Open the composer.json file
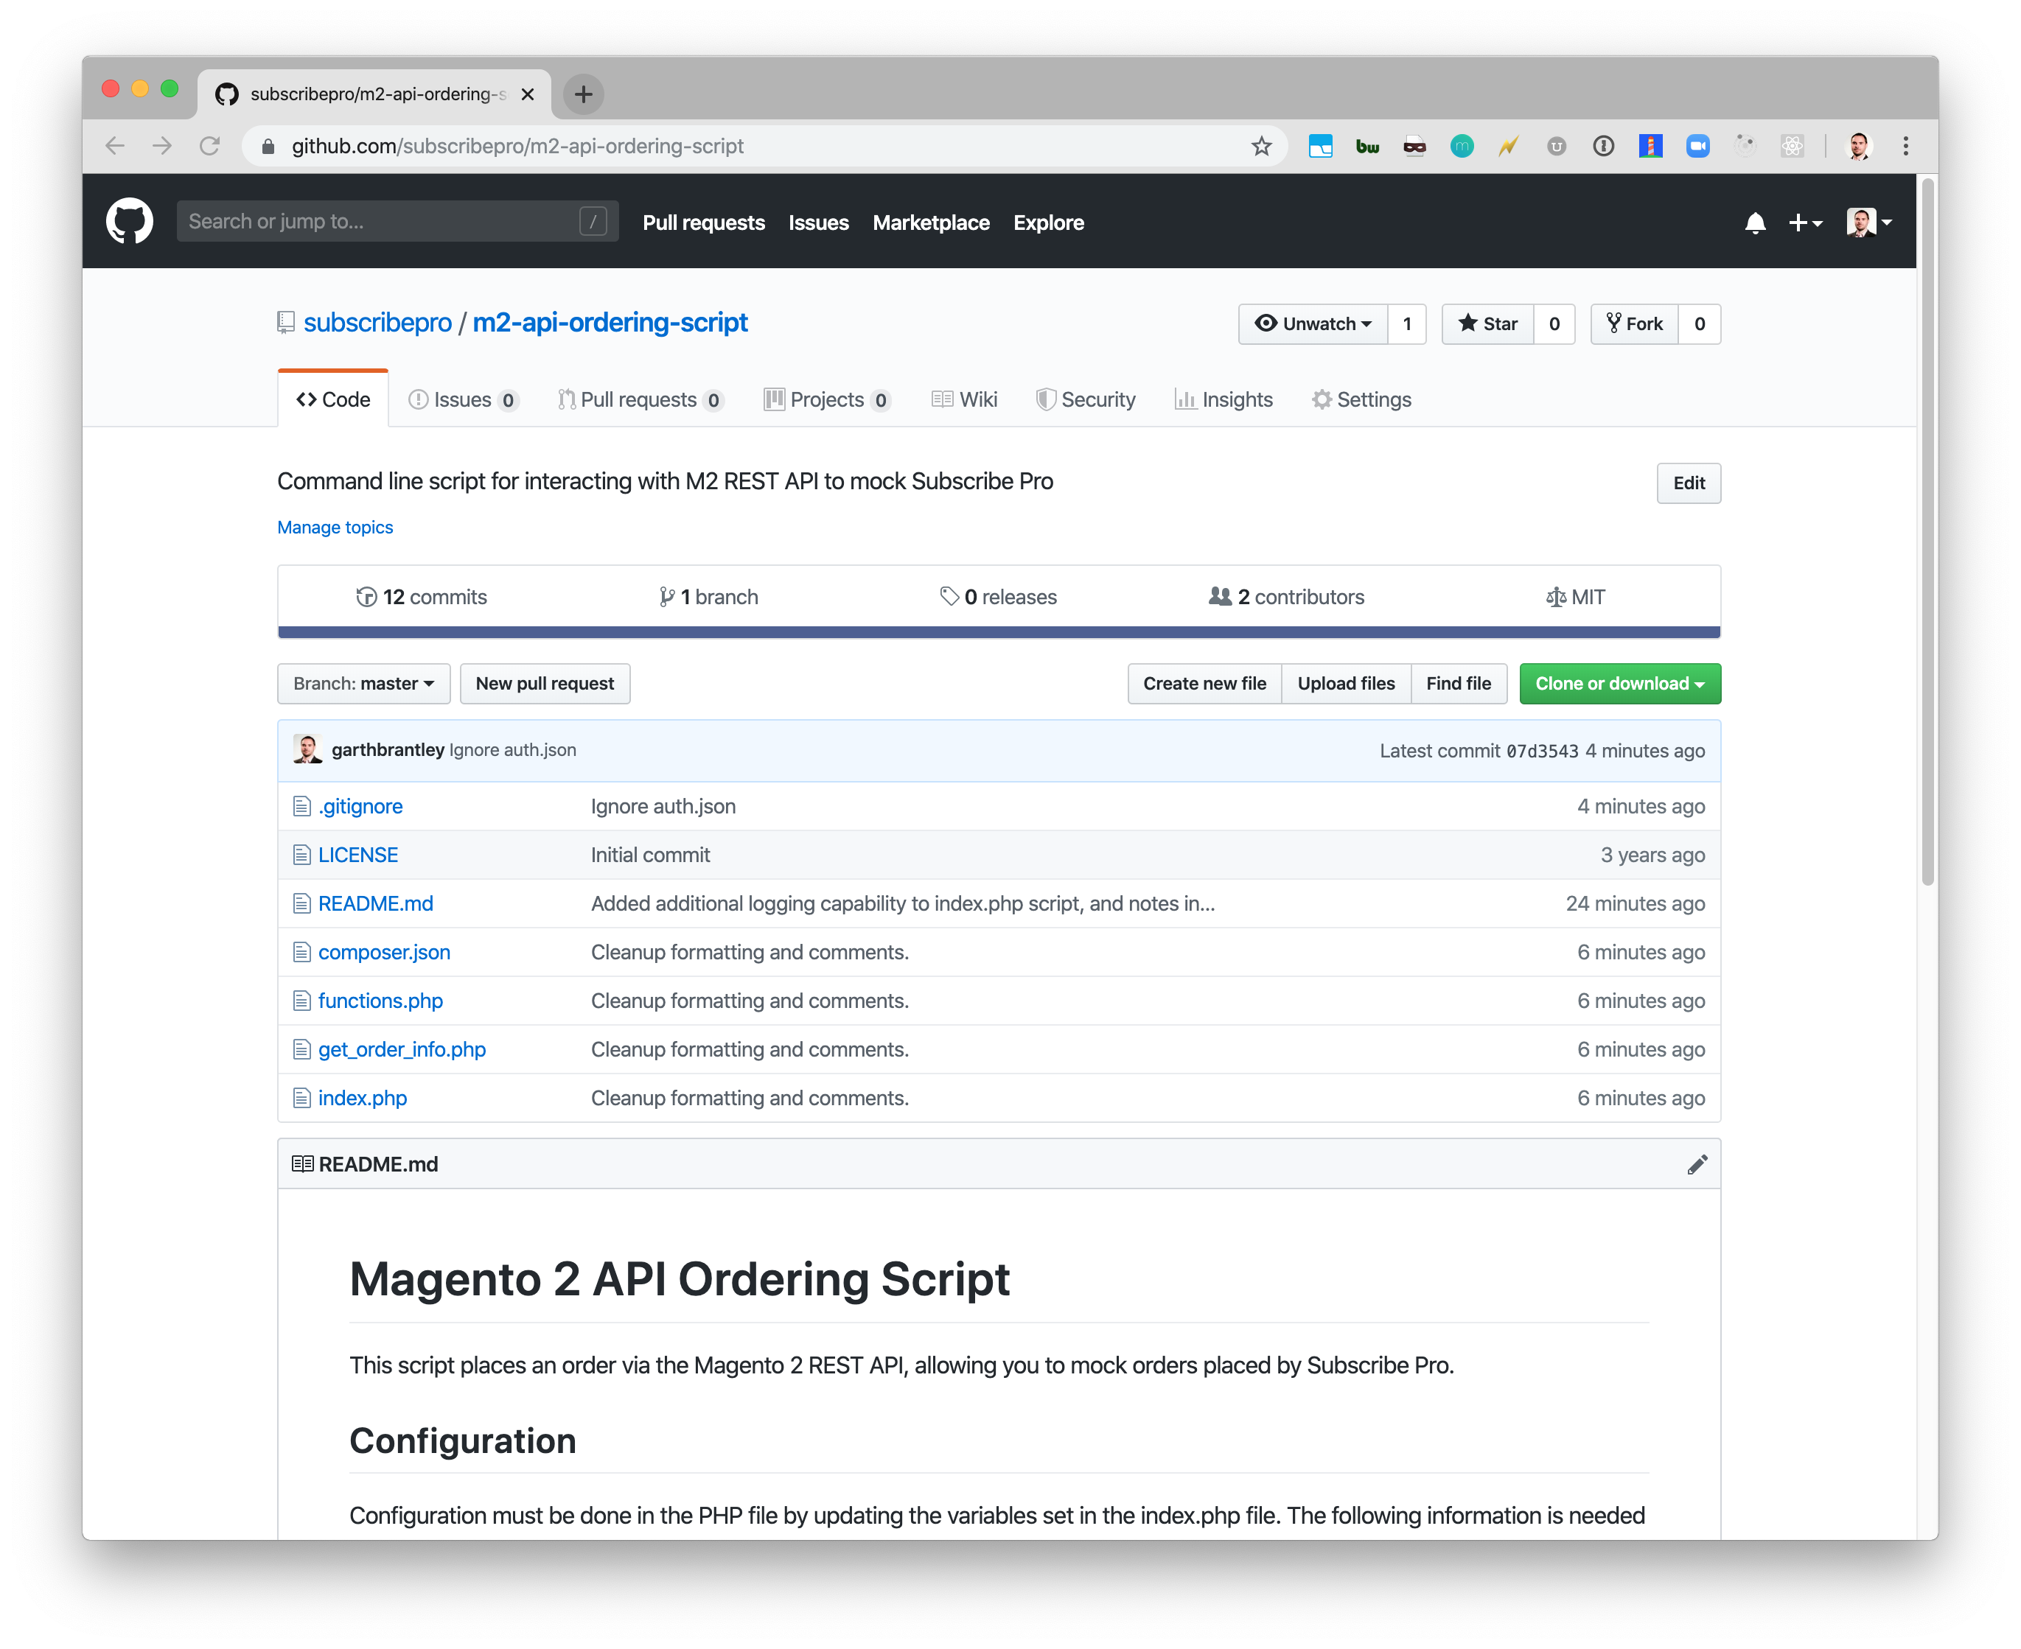This screenshot has height=1649, width=2021. [384, 953]
